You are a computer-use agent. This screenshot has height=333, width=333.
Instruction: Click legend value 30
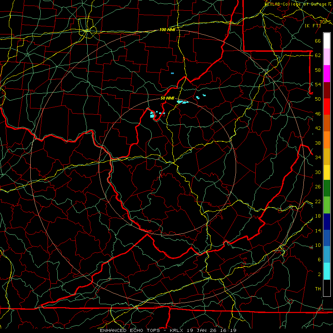318,172
